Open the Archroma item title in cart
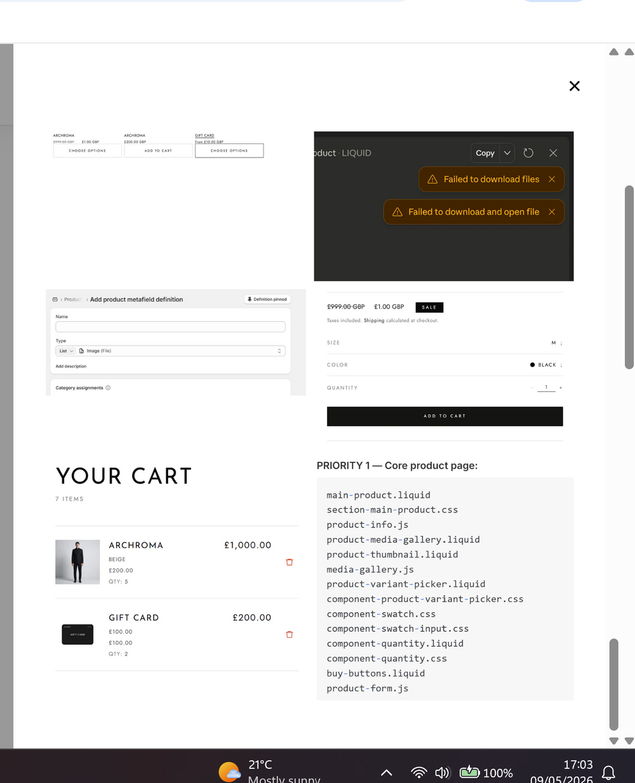The width and height of the screenshot is (635, 783). 136,545
